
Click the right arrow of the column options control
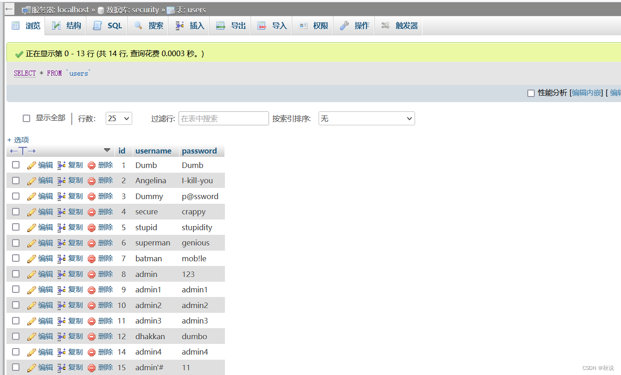coord(32,151)
